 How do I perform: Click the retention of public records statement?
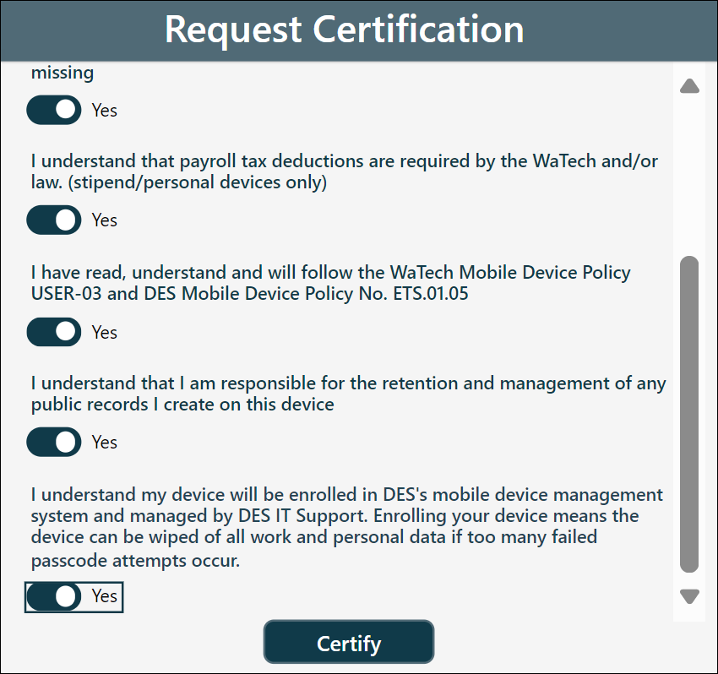click(x=349, y=394)
